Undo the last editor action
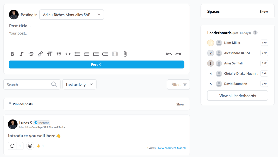The image size is (278, 157). 169,54
